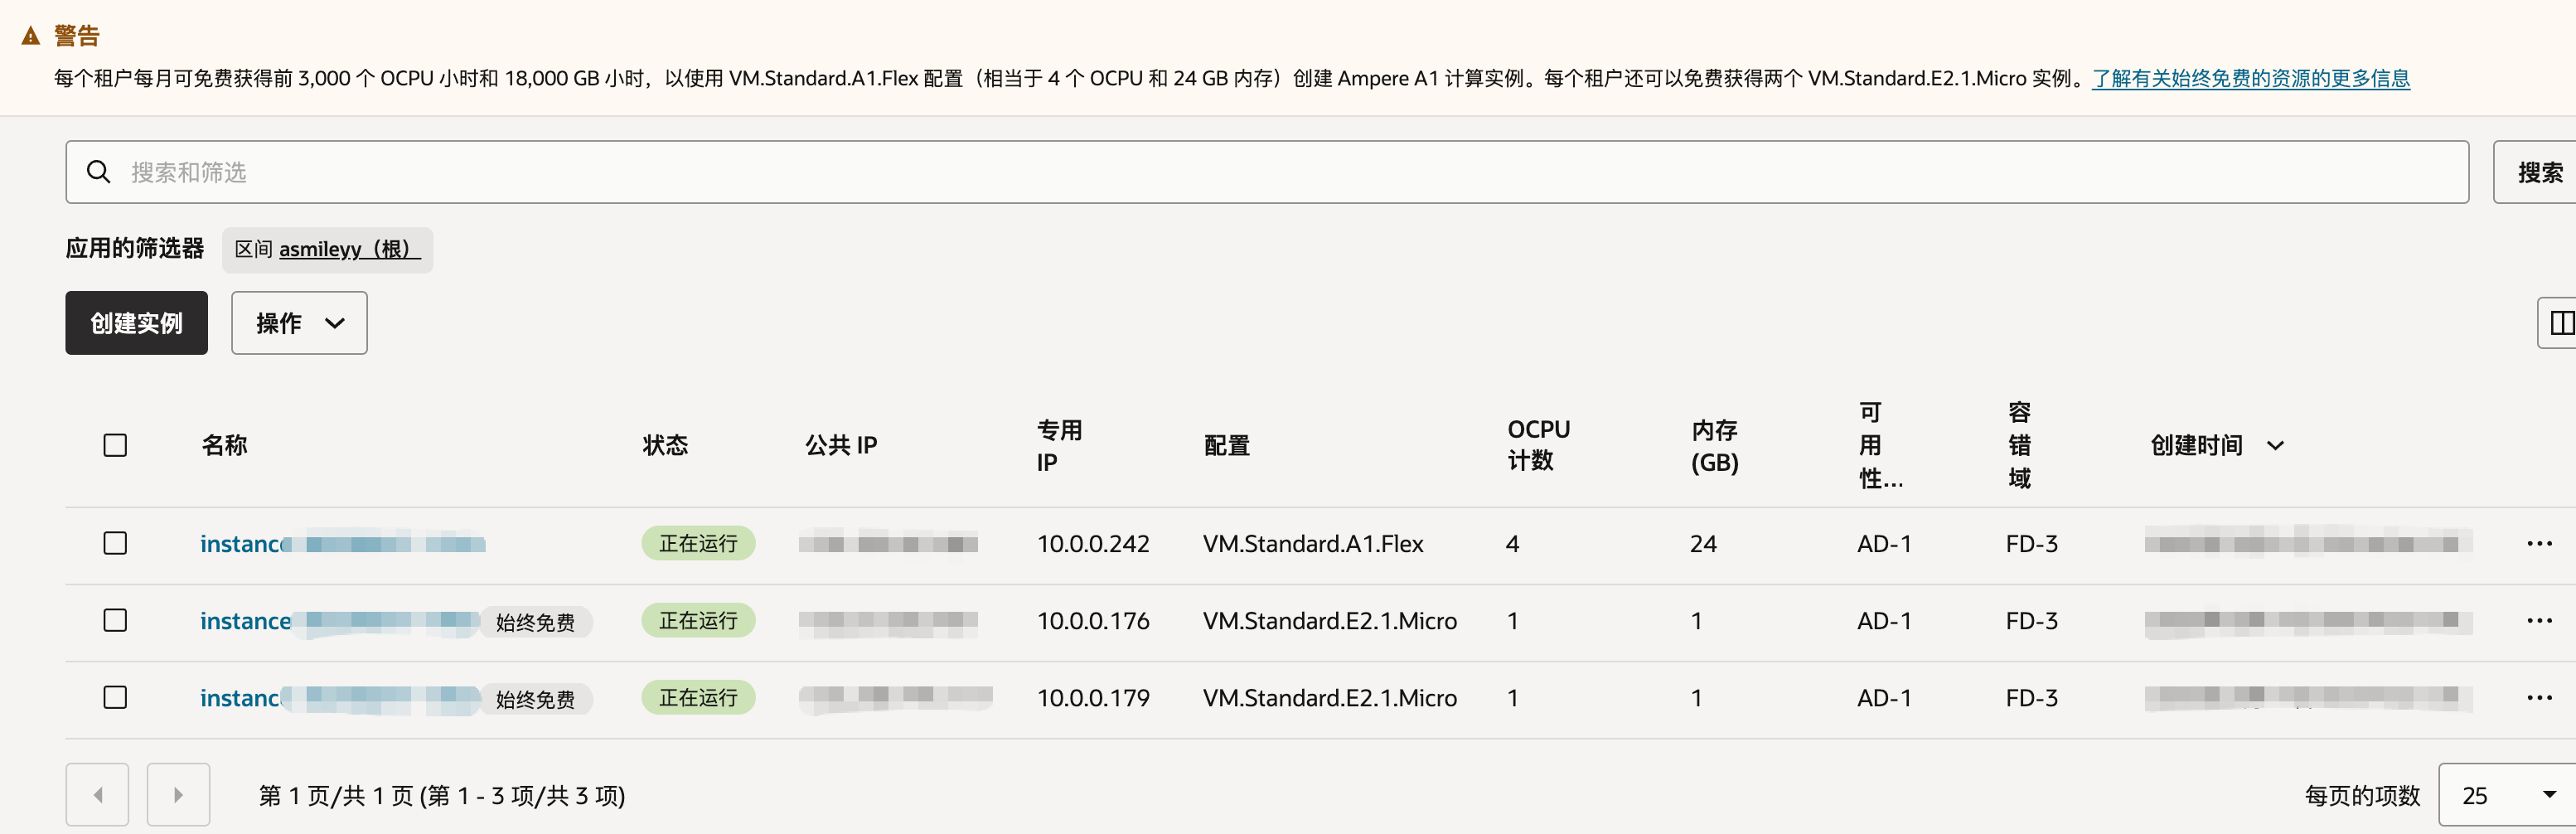
Task: Focus the 搜索和筛选 input field
Action: pos(1267,172)
